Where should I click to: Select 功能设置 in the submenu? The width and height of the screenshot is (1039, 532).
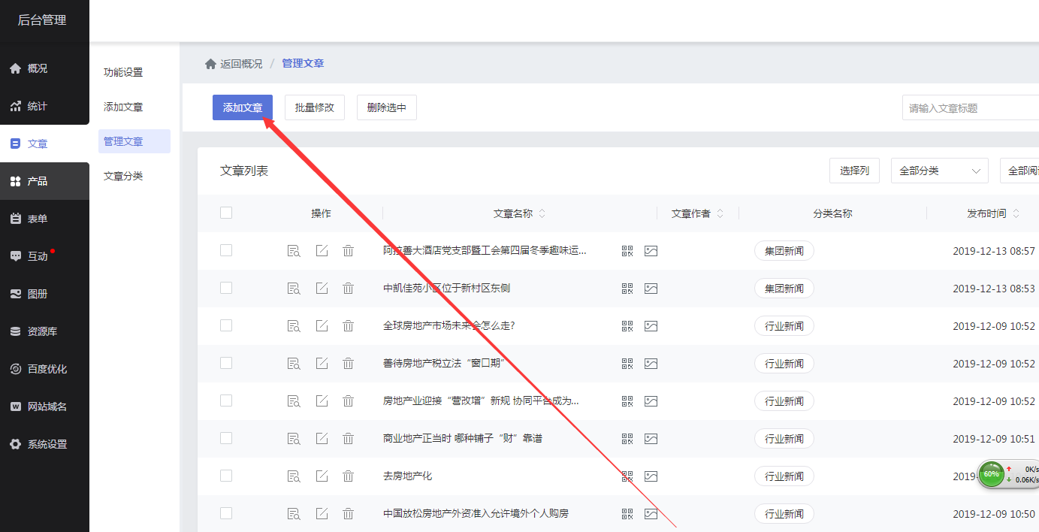(123, 72)
